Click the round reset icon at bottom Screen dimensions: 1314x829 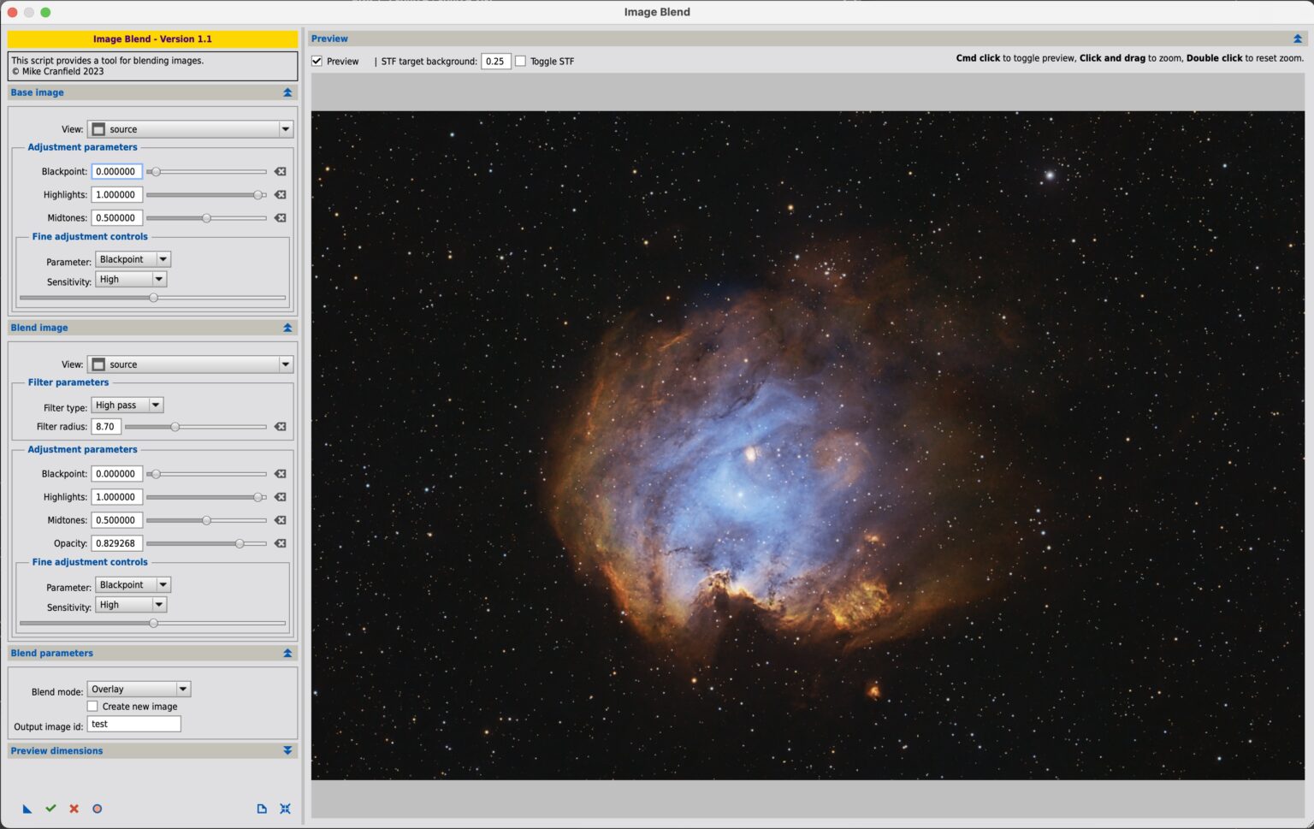(98, 808)
